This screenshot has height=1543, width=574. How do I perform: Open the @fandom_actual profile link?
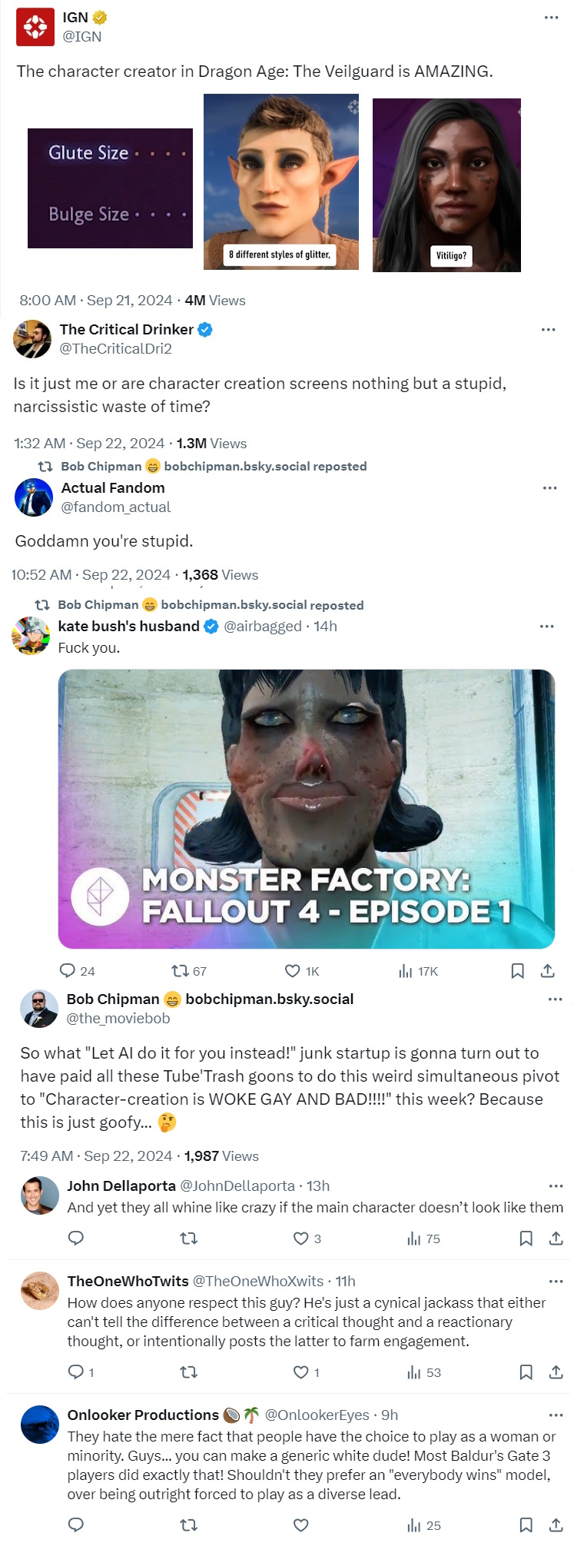click(116, 507)
